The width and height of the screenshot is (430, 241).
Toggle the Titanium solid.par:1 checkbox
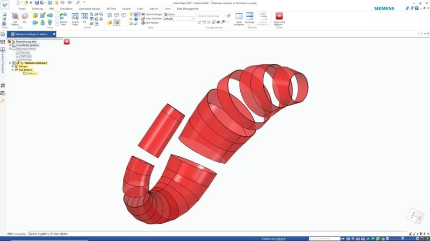tap(14, 63)
